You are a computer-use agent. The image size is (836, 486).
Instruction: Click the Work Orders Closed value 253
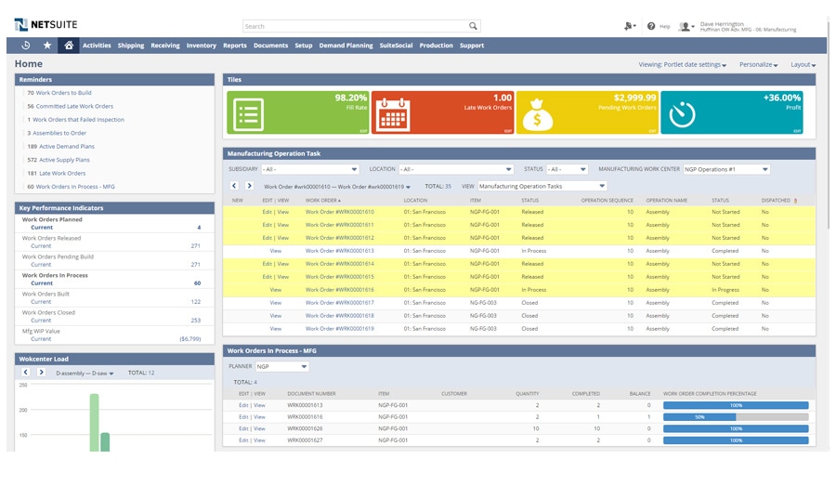point(196,320)
